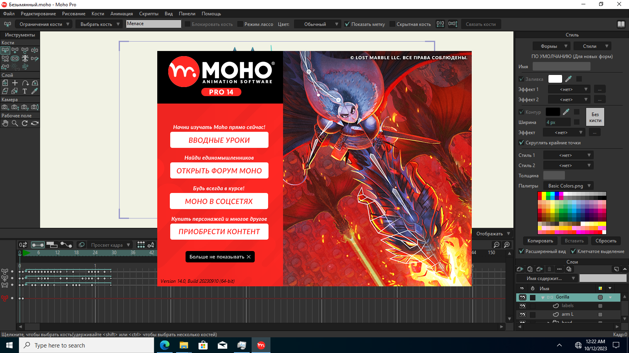Select the Eyedropper tool in Layer tools
Screen dimensions: 629x353
(x=35, y=91)
